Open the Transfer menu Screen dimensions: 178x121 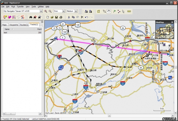20,7
